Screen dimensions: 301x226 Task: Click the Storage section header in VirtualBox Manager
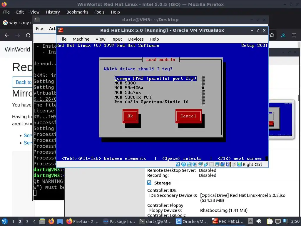[x=162, y=183]
